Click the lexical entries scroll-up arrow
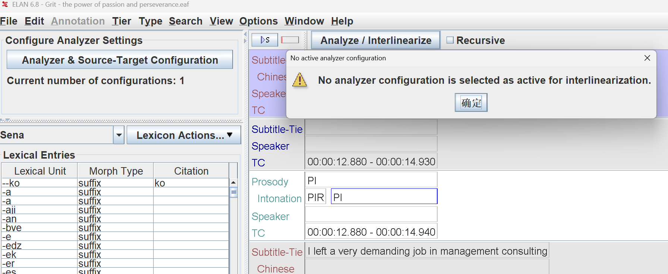 233,182
